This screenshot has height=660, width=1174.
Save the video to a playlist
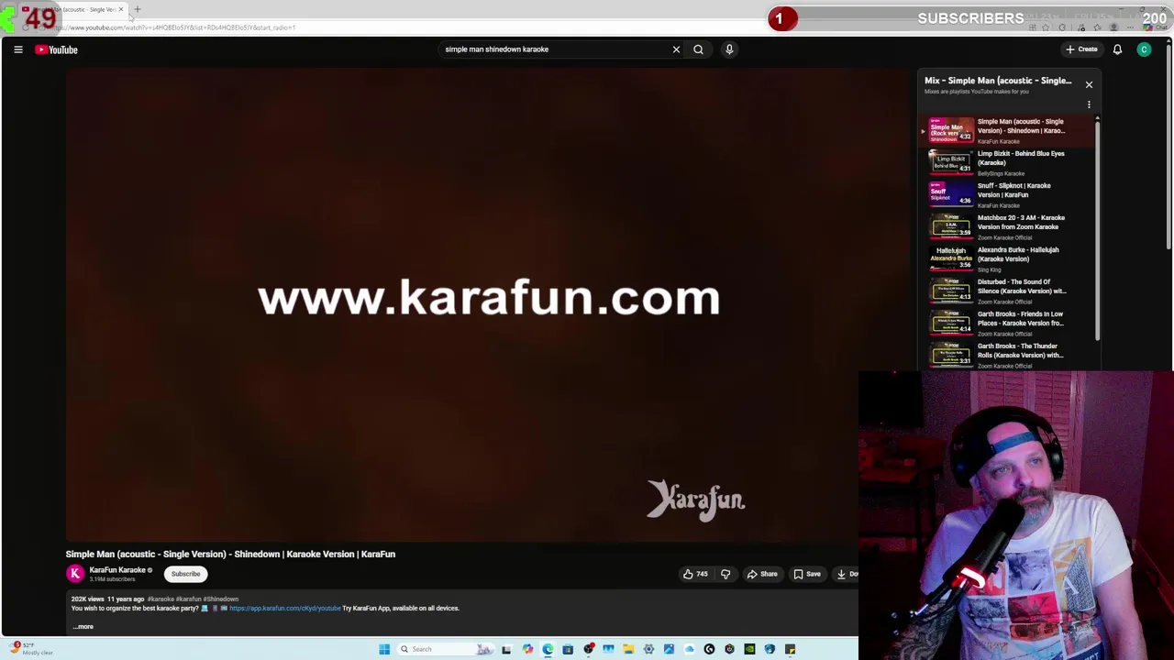point(807,574)
